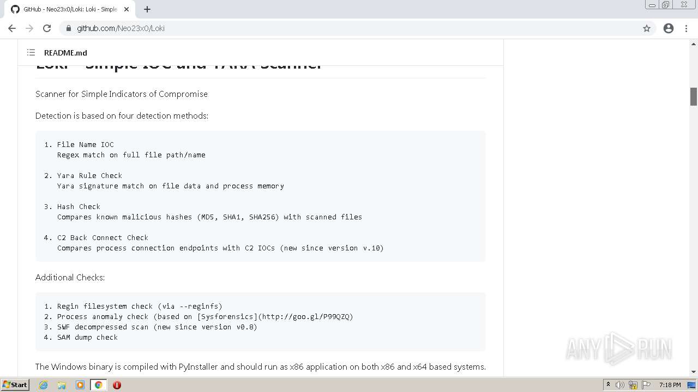The image size is (698, 392).
Task: Click the '2. Yara Rule Check' line
Action: pos(83,175)
